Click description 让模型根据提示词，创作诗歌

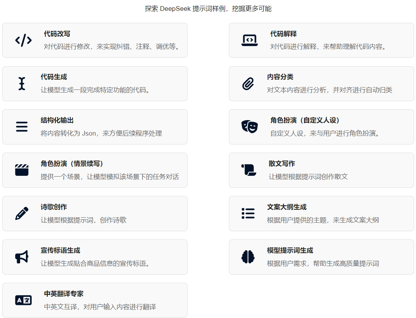[x=84, y=220]
